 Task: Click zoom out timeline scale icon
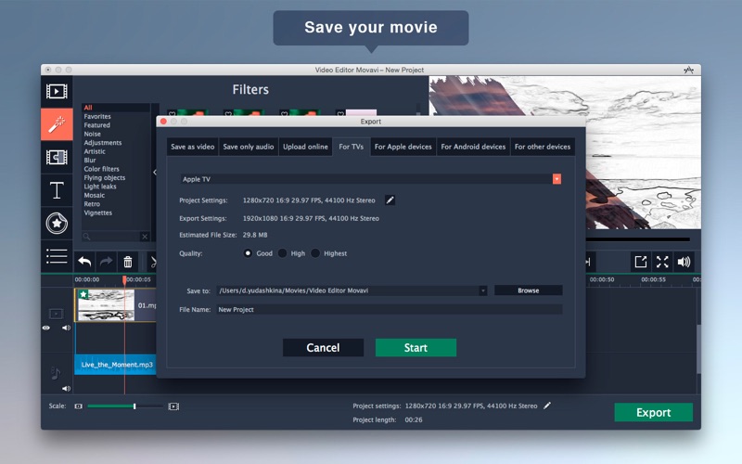pos(79,406)
